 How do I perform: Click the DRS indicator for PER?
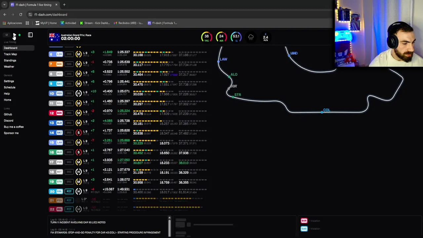click(69, 162)
